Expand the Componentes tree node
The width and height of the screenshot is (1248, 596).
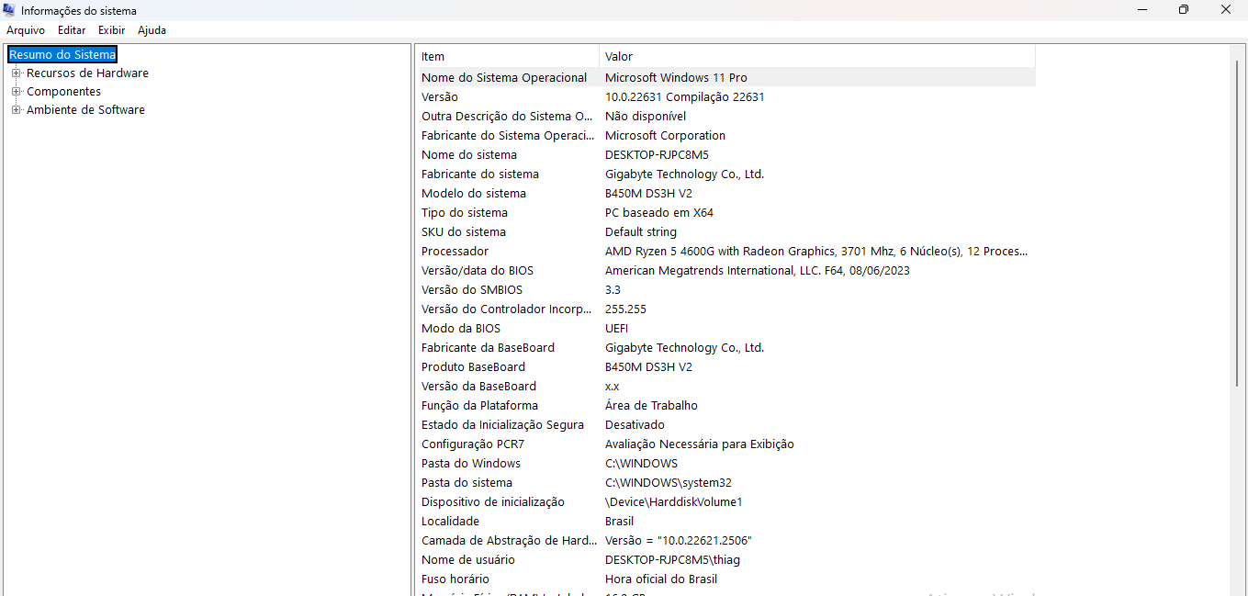point(16,92)
